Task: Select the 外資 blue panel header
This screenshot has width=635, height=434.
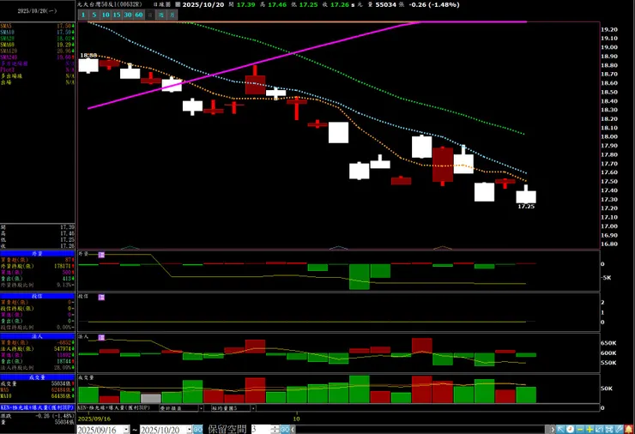Action: tap(37, 253)
